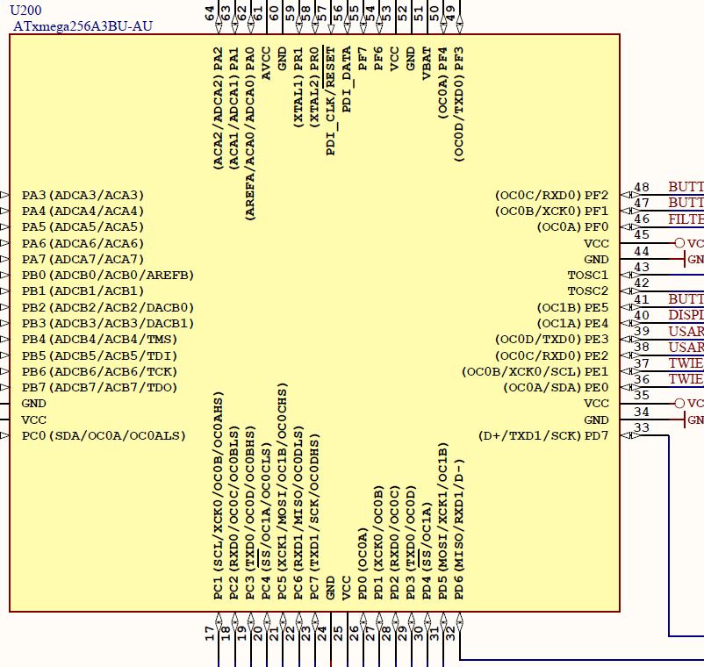Viewport: 704px width, 667px height.
Task: Click the (OC0D/TXD0) PE3 pin label
Action: [552, 340]
